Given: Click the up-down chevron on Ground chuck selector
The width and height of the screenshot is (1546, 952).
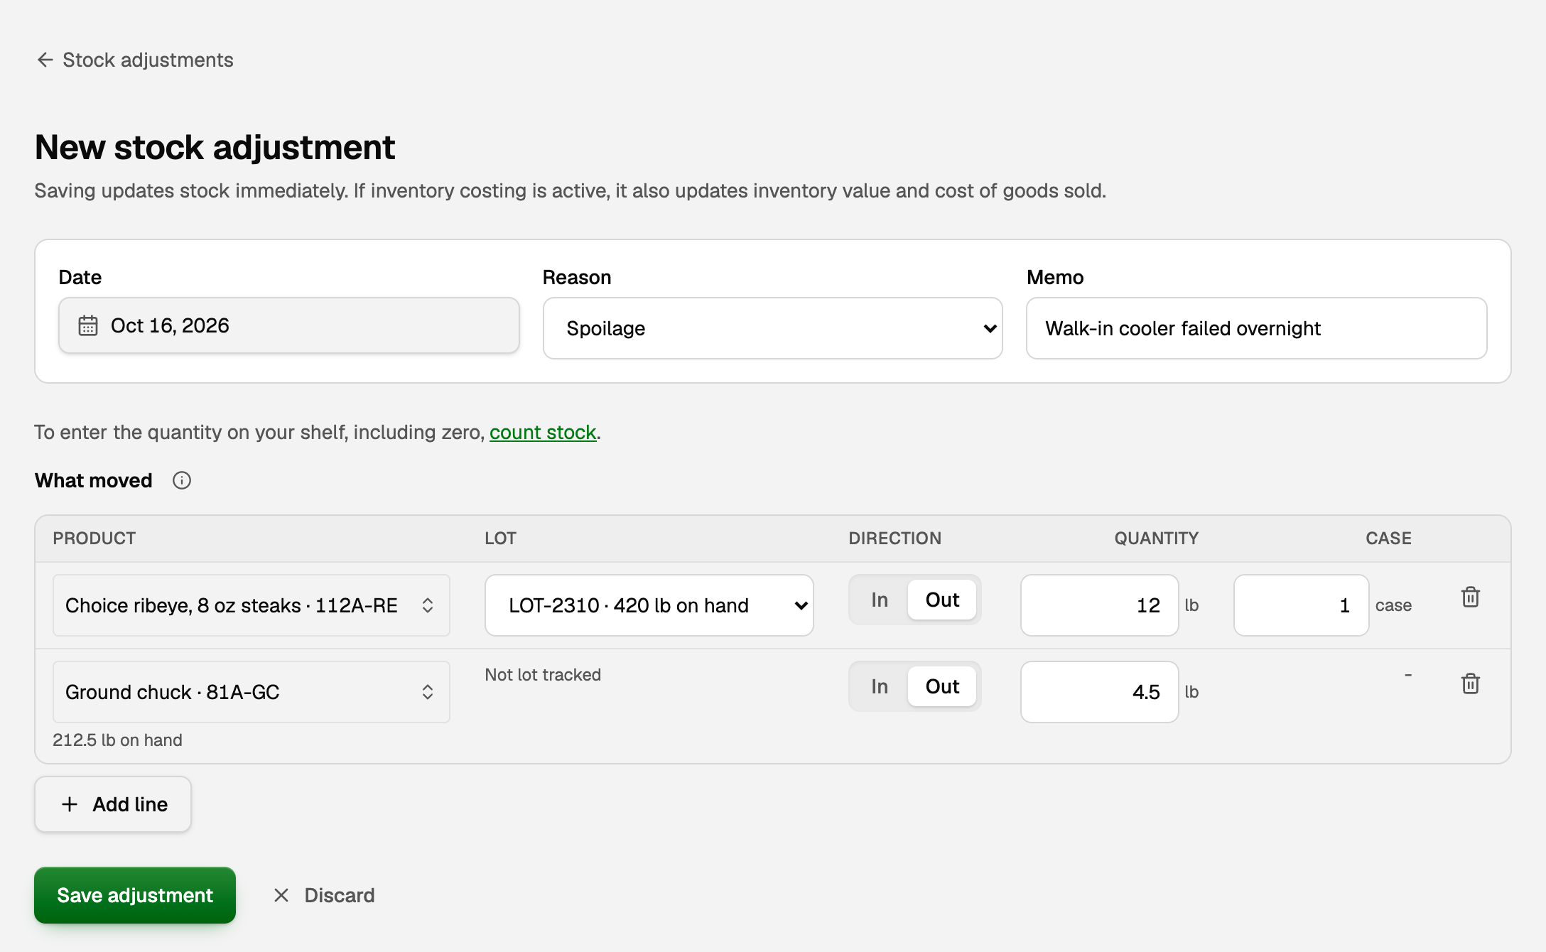Looking at the screenshot, I should point(428,692).
